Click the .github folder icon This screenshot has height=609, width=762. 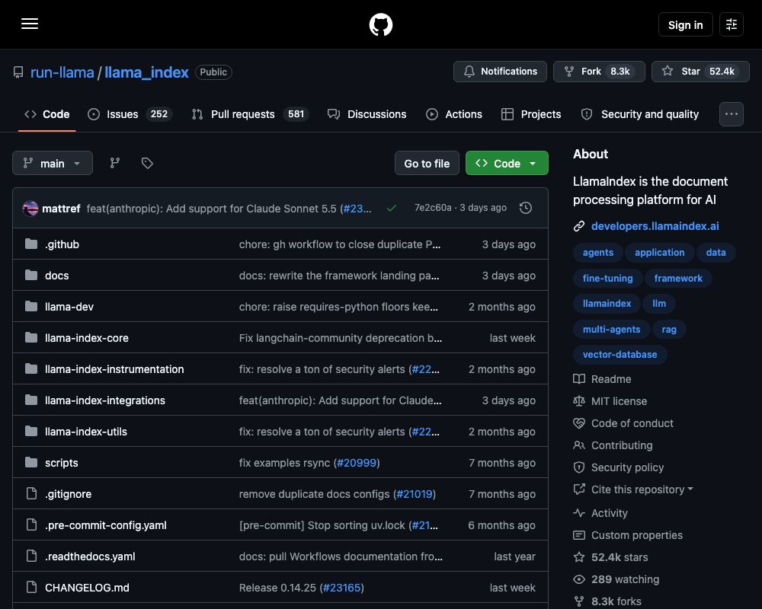pos(31,244)
